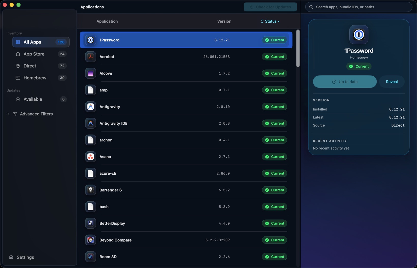Click the Homebrew terminal icon in the sidebar
This screenshot has width=417, height=268.
(18, 78)
